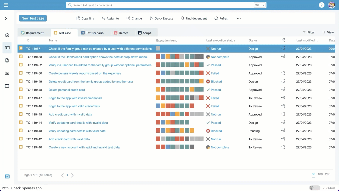
Task: Click the Refresh toolbar icon
Action: (222, 18)
